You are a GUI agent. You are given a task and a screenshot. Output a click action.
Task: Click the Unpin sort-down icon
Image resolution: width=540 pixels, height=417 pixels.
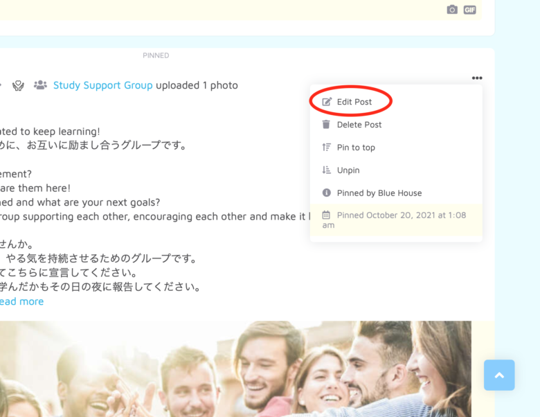click(x=327, y=170)
